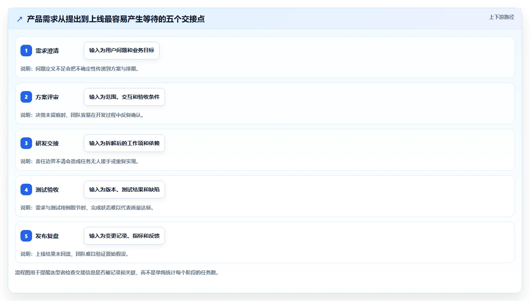The width and height of the screenshot is (530, 301).
Task: Click the note about 问题定义不足
Action: pyautogui.click(x=80, y=69)
